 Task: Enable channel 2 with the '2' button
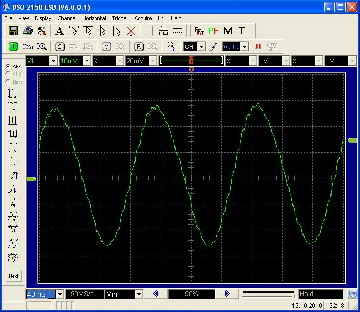[60, 46]
